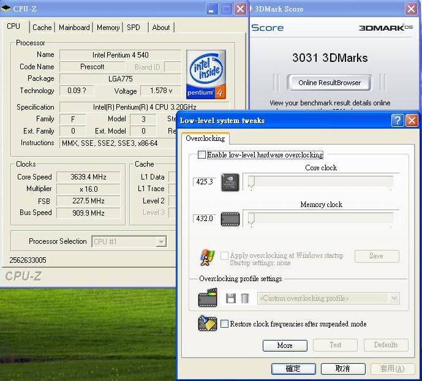
Task: Click the Windows startup figure icon
Action: coord(207,257)
